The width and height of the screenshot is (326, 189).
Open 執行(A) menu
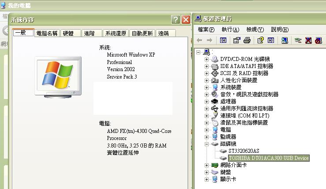tap(230, 30)
